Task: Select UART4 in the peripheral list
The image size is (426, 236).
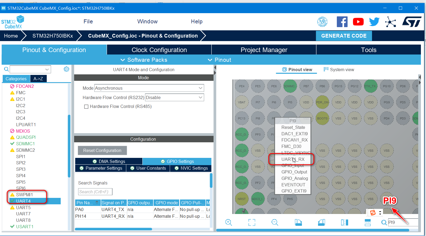Action: [x=35, y=201]
